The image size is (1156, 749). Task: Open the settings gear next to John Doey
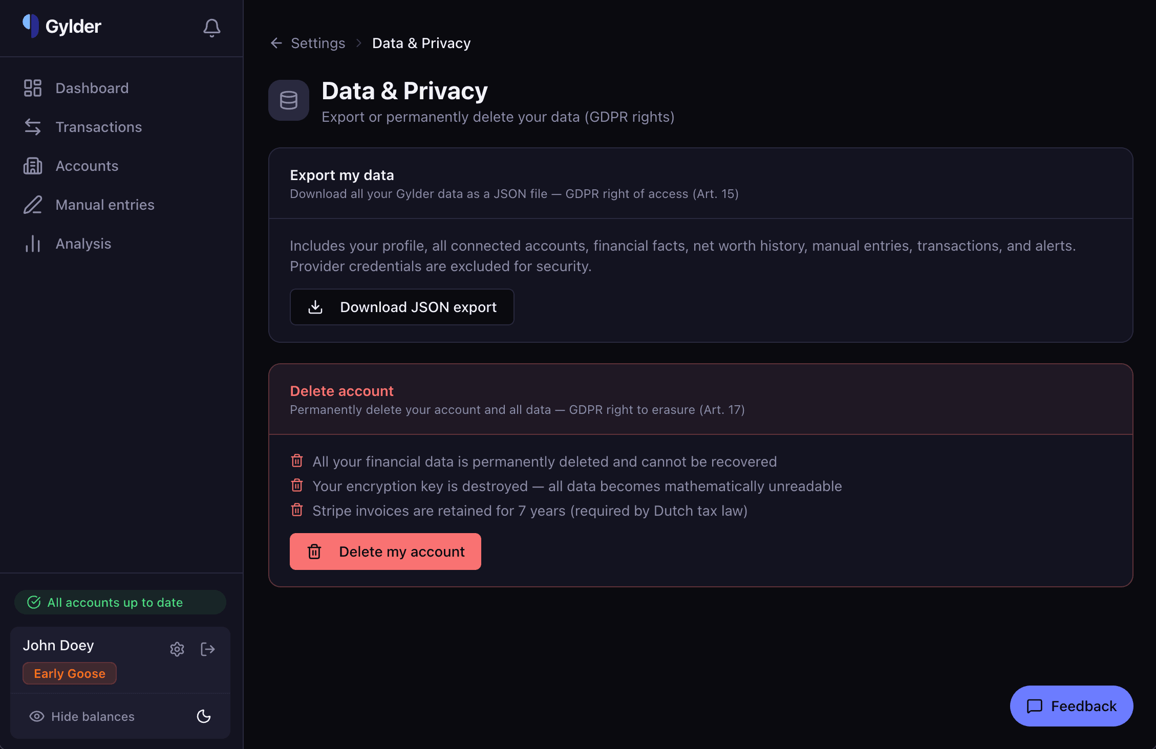click(x=177, y=649)
